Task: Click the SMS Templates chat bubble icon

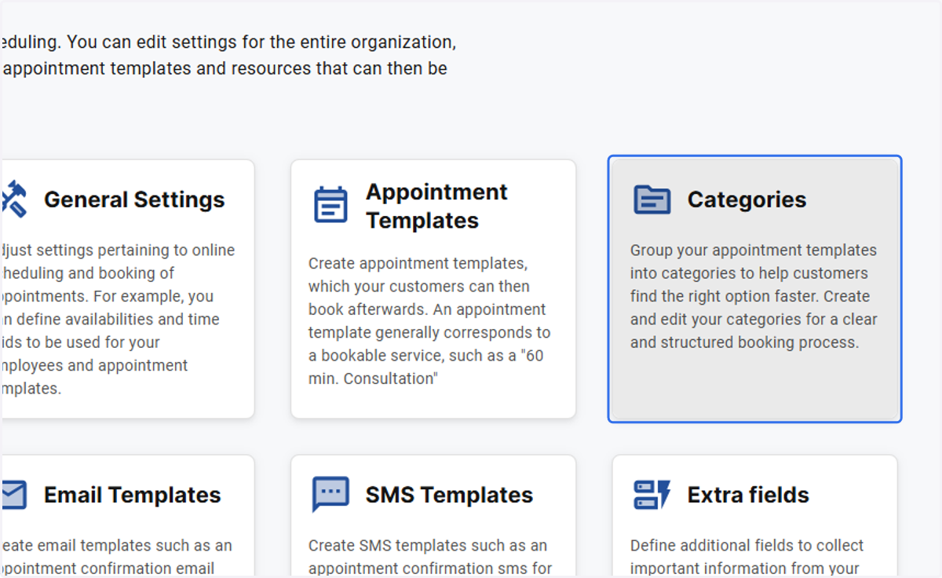Action: [330, 495]
